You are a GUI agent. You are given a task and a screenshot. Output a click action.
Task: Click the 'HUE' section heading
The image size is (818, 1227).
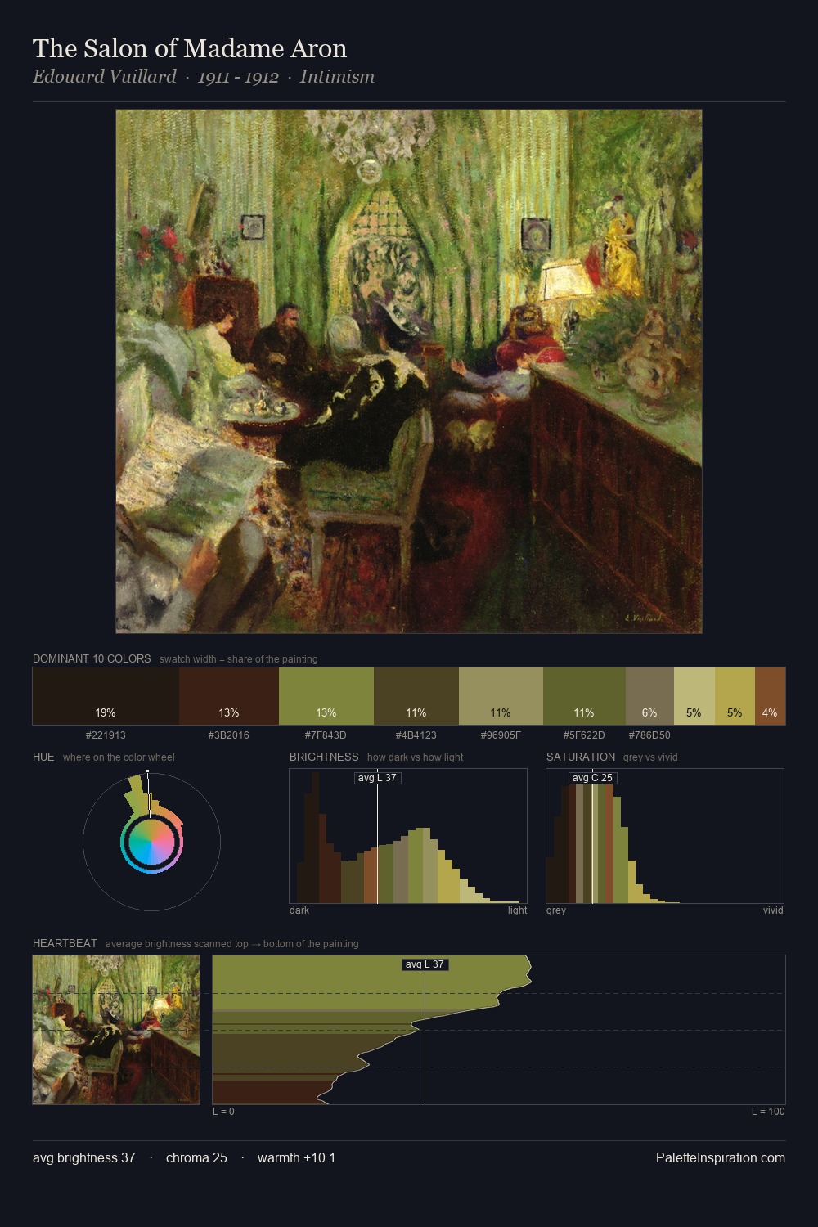point(43,757)
